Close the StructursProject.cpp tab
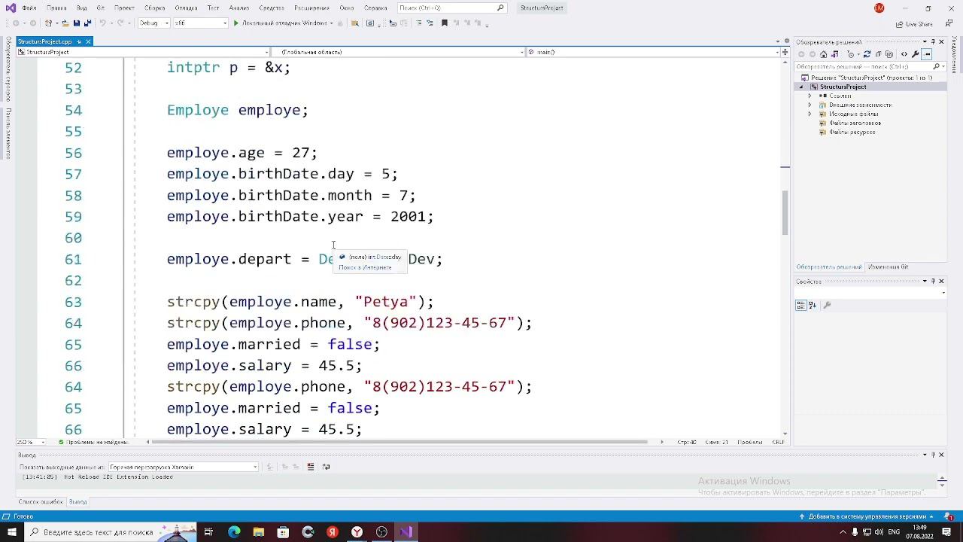Viewport: 963px width, 542px height. click(88, 41)
